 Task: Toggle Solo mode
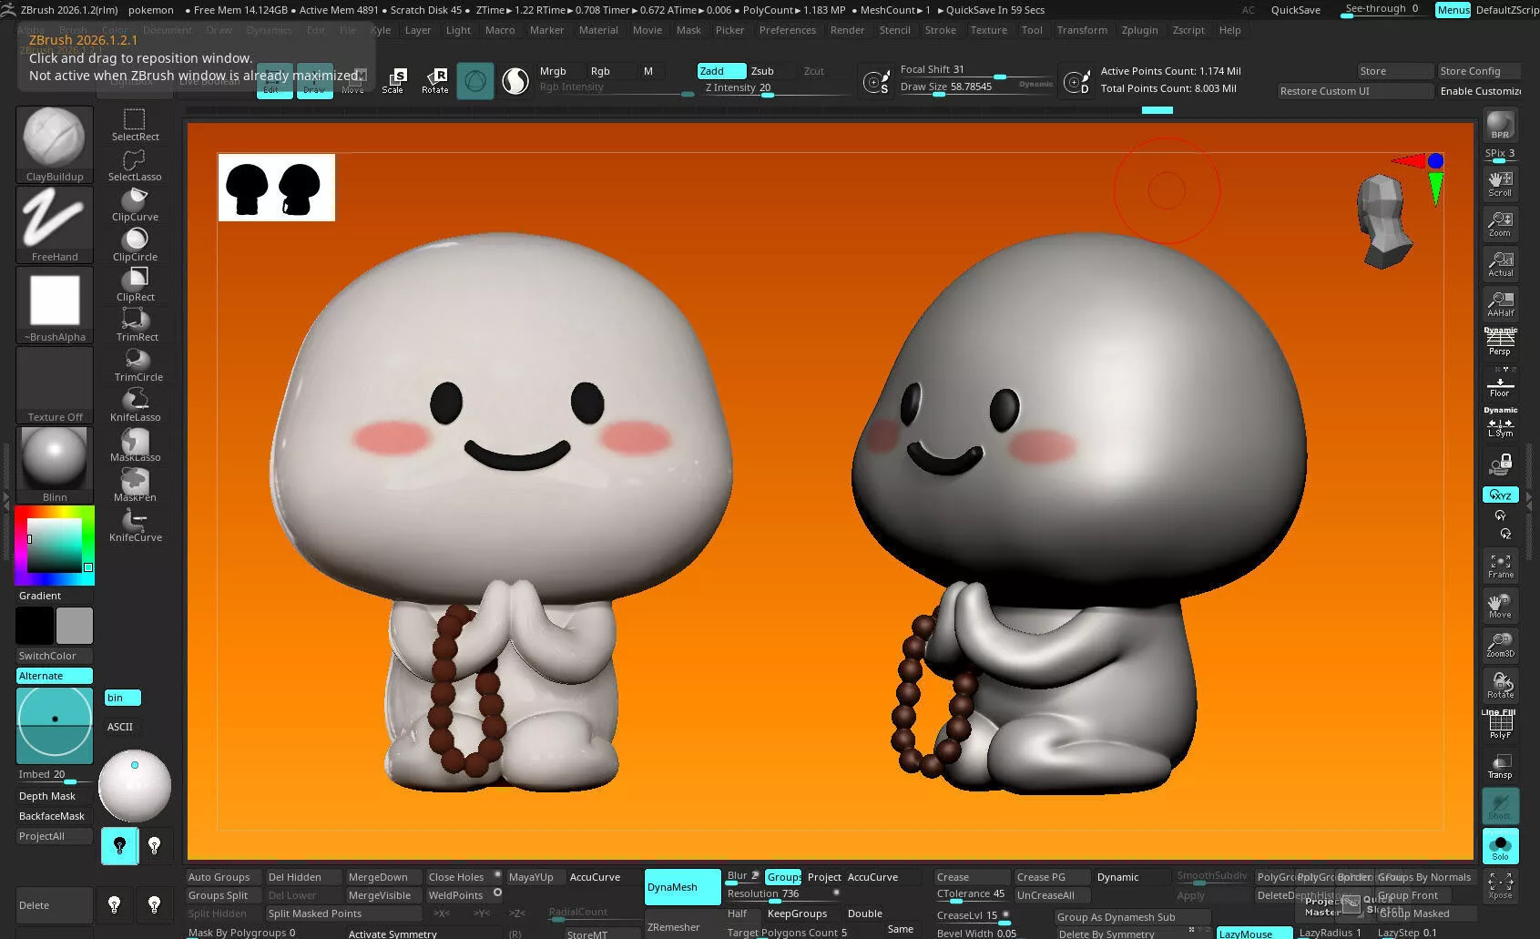[1500, 846]
